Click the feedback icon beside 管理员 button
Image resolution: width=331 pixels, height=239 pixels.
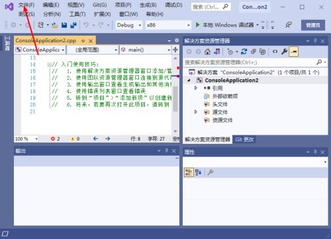(x=289, y=25)
